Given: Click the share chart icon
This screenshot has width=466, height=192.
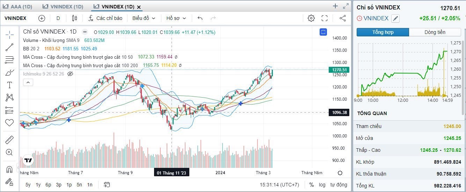Looking at the screenshot, I should [343, 18].
